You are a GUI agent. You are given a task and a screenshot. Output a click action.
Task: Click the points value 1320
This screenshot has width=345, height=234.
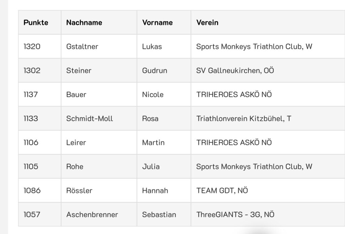pos(32,47)
